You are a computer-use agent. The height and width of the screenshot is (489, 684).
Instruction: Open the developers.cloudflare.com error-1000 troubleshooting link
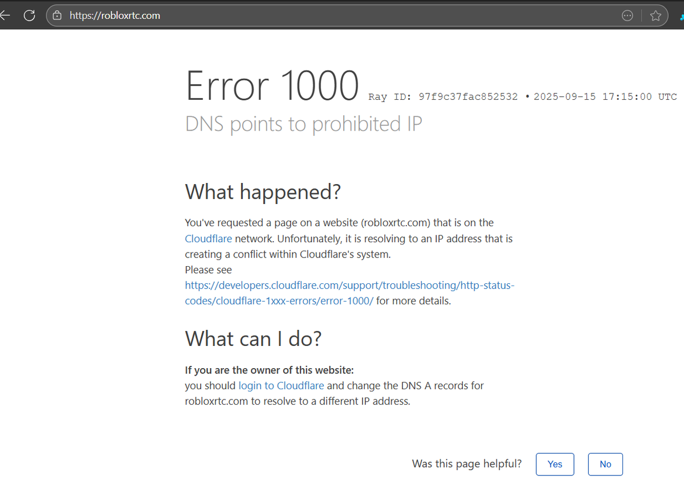(349, 293)
